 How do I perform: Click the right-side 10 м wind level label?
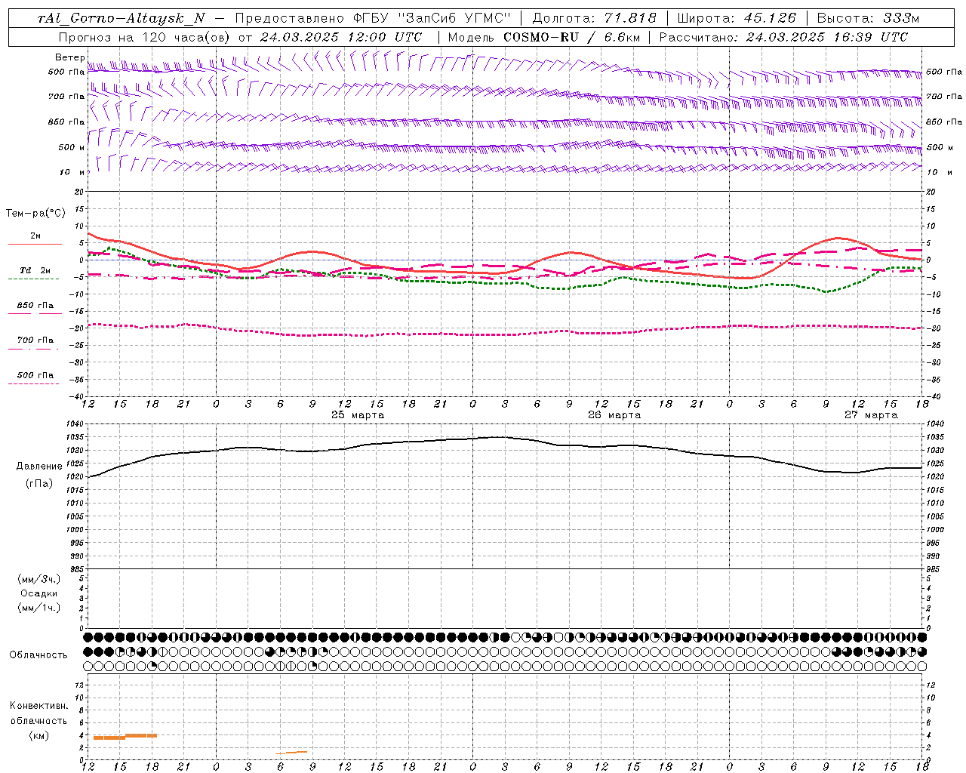tap(939, 172)
